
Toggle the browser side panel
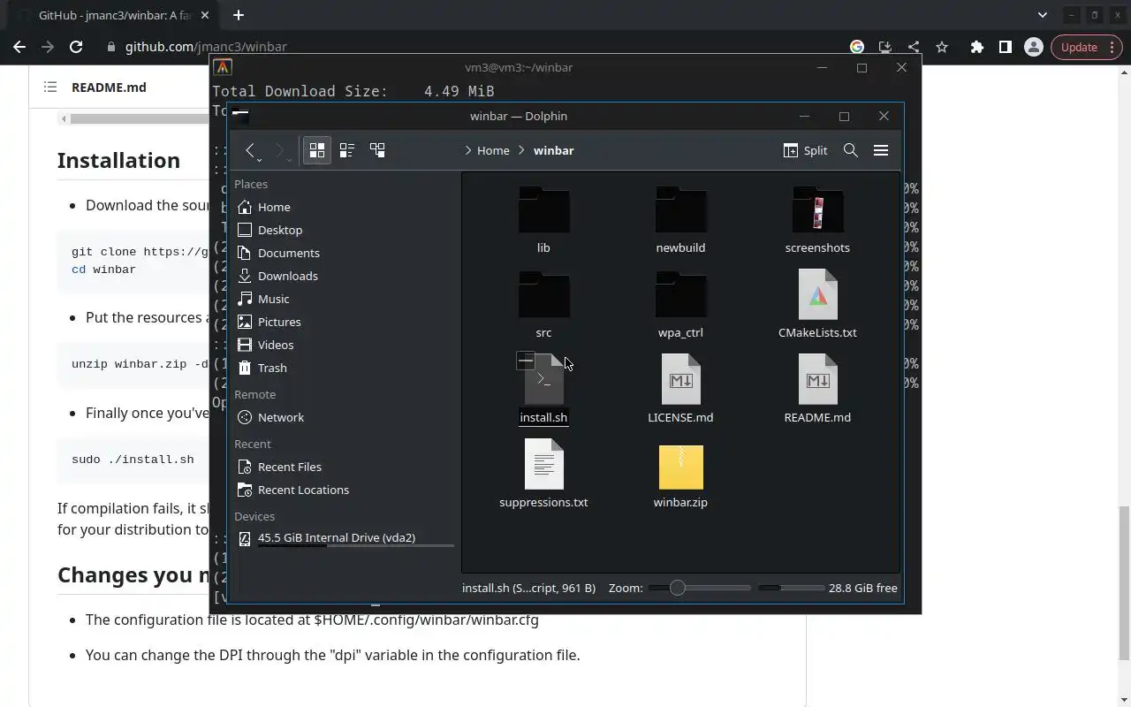[1005, 47]
